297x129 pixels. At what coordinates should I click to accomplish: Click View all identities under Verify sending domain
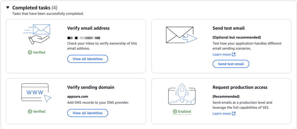click(88, 113)
